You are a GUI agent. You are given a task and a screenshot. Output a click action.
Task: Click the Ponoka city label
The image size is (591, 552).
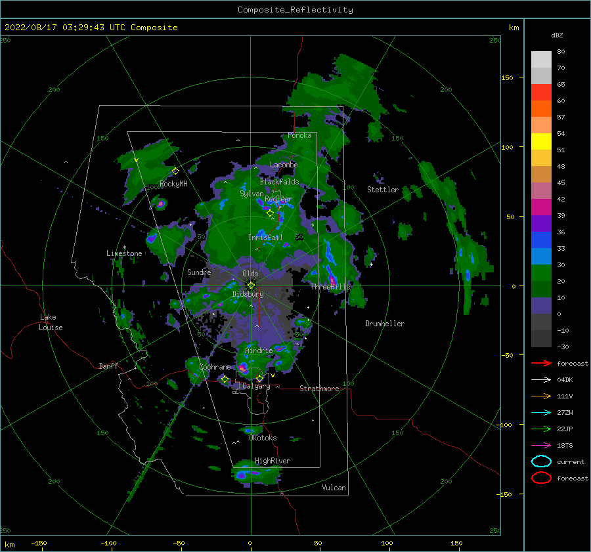(x=299, y=135)
